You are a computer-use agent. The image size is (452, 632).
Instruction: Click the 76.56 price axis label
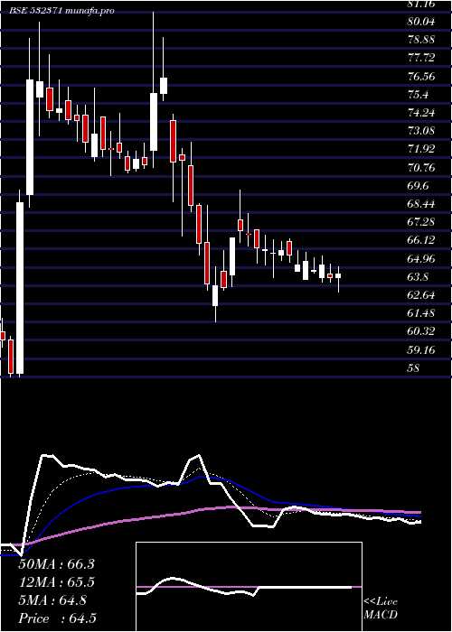click(421, 76)
